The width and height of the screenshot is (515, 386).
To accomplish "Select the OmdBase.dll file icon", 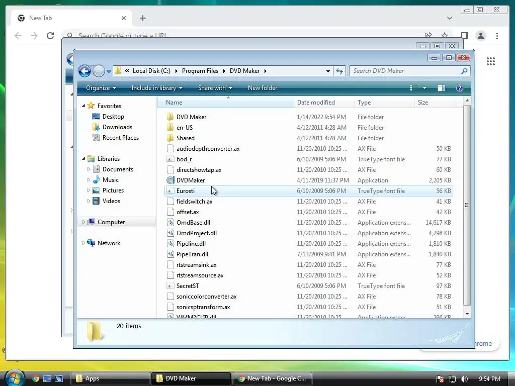I will pyautogui.click(x=170, y=223).
